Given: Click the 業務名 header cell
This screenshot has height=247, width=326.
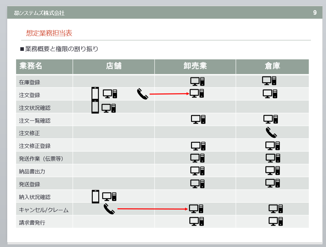Looking at the screenshot, I should pyautogui.click(x=44, y=66).
